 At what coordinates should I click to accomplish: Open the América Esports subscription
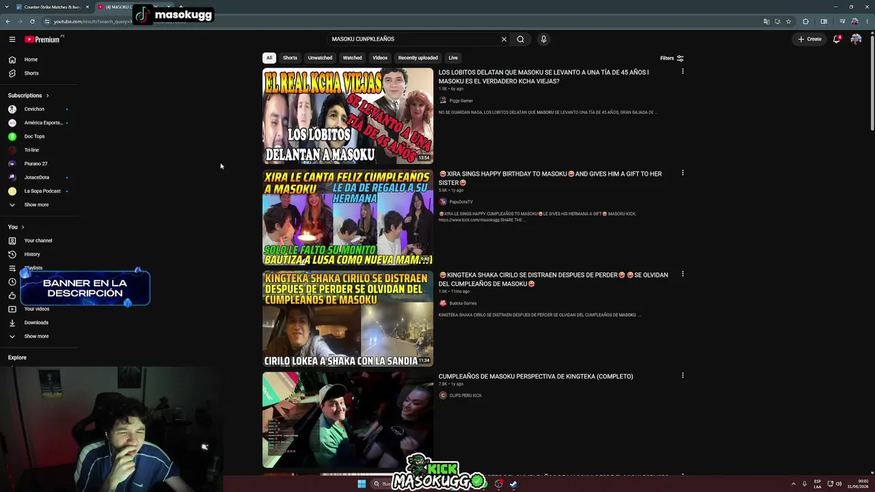pos(40,123)
